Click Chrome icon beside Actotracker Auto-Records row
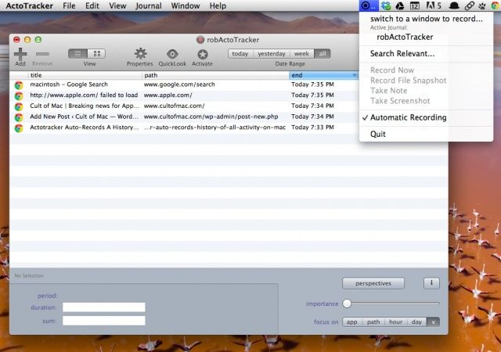This screenshot has width=501, height=352. [x=19, y=128]
